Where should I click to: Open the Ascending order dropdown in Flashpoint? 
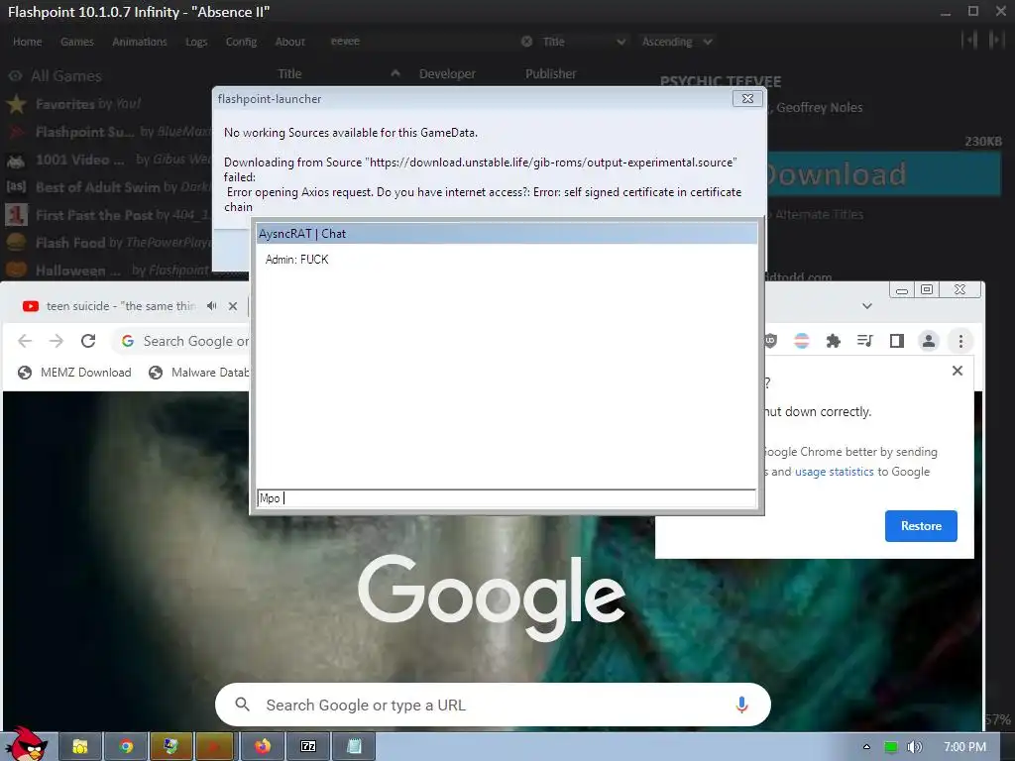[677, 42]
